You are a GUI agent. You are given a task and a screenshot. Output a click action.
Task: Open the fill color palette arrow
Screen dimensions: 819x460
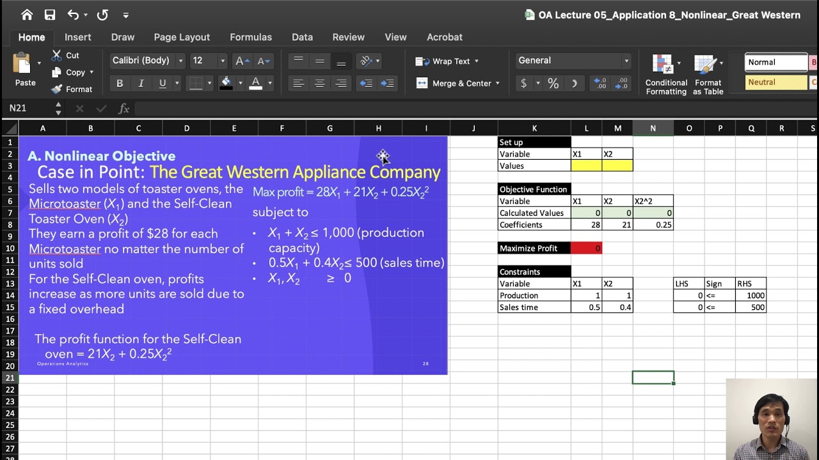[240, 84]
